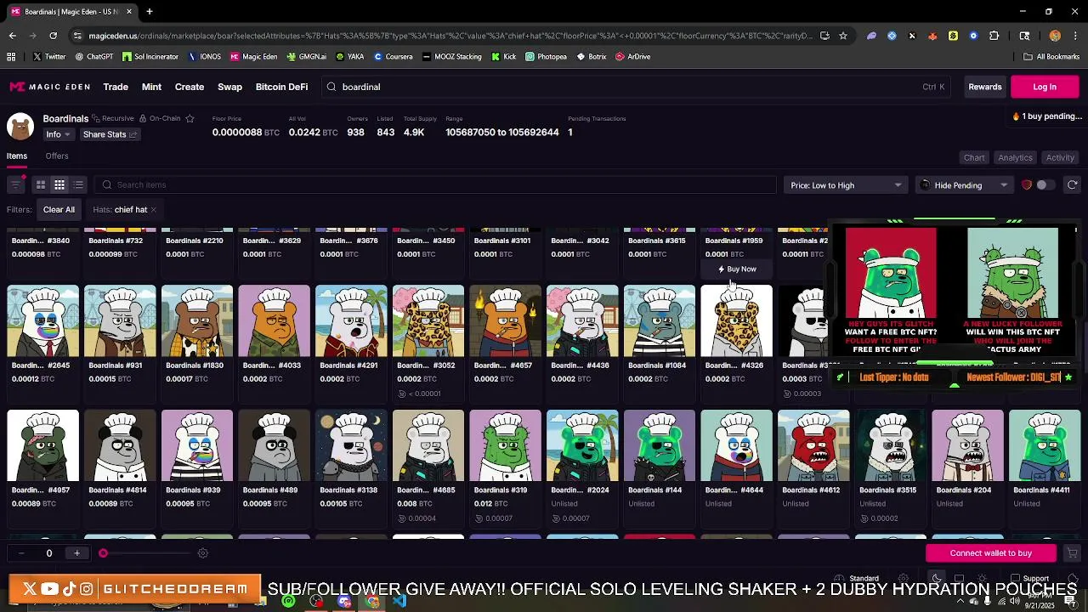Open Chrome profile avatar
Viewport: 1088px width, 612px height.
click(1055, 36)
